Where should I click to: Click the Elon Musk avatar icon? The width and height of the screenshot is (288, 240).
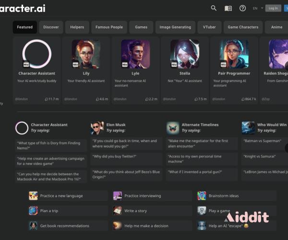pyautogui.click(x=97, y=128)
